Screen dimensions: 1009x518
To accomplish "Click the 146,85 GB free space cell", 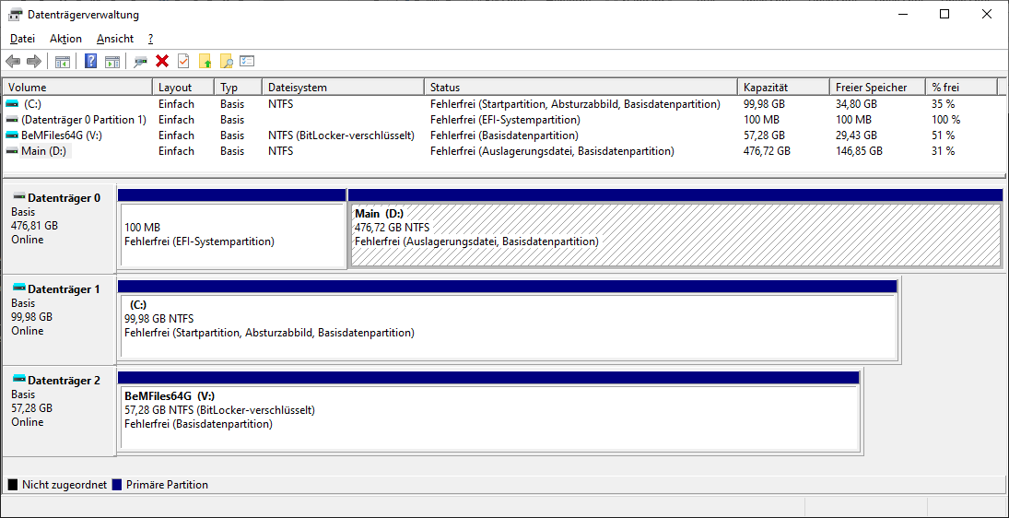I will pos(859,151).
